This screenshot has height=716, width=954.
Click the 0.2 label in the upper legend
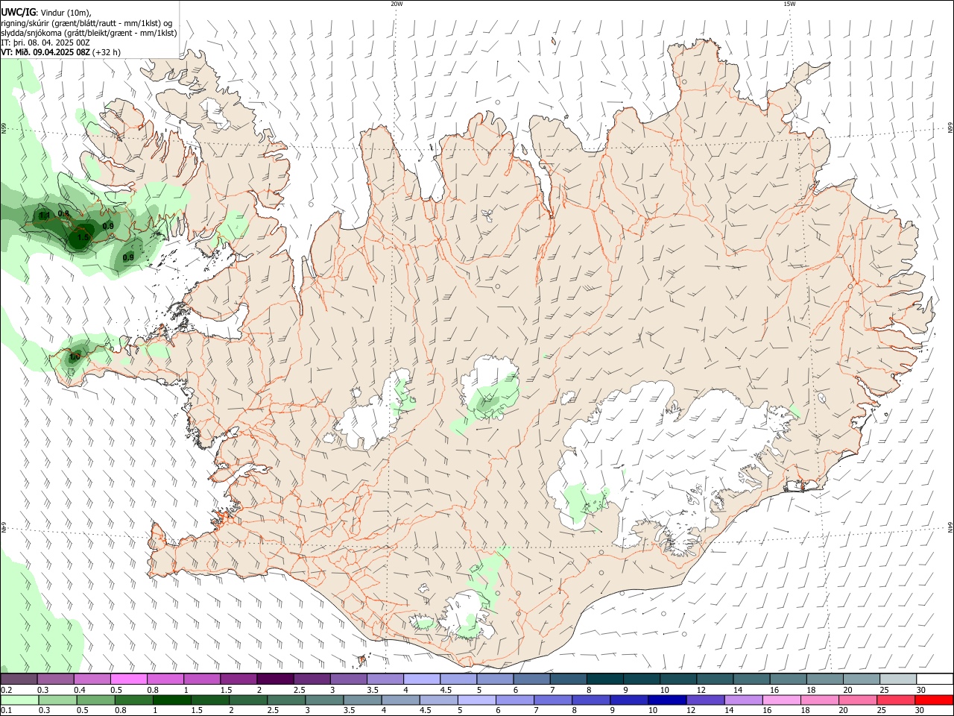(6, 690)
